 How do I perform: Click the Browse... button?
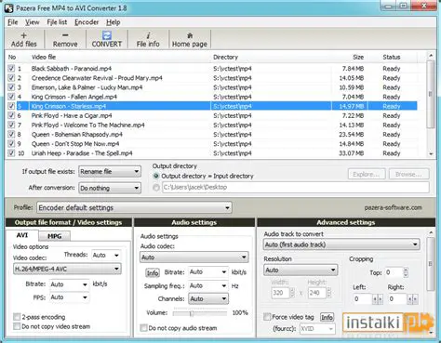409,174
